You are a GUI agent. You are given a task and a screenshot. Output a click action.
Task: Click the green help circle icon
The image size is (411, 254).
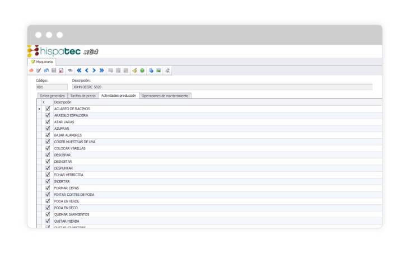(142, 70)
